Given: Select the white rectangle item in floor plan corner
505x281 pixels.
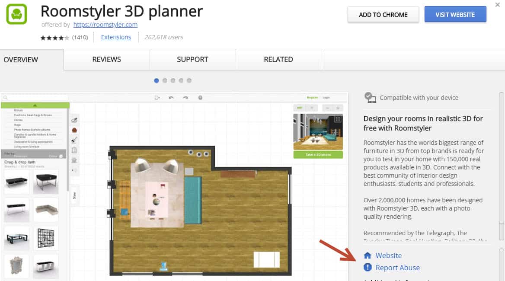Looking at the screenshot, I should coord(266,259).
